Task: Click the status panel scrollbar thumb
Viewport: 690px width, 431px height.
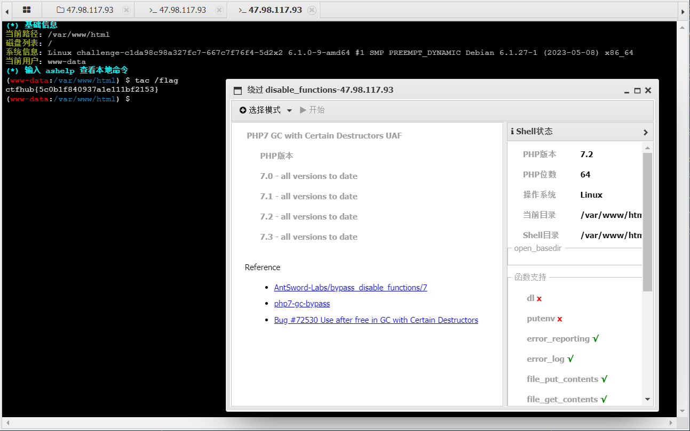Action: coord(647,222)
